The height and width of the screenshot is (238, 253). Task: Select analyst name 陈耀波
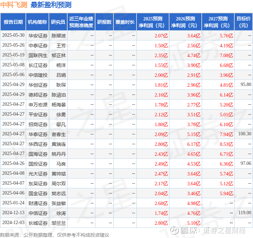[59, 36]
